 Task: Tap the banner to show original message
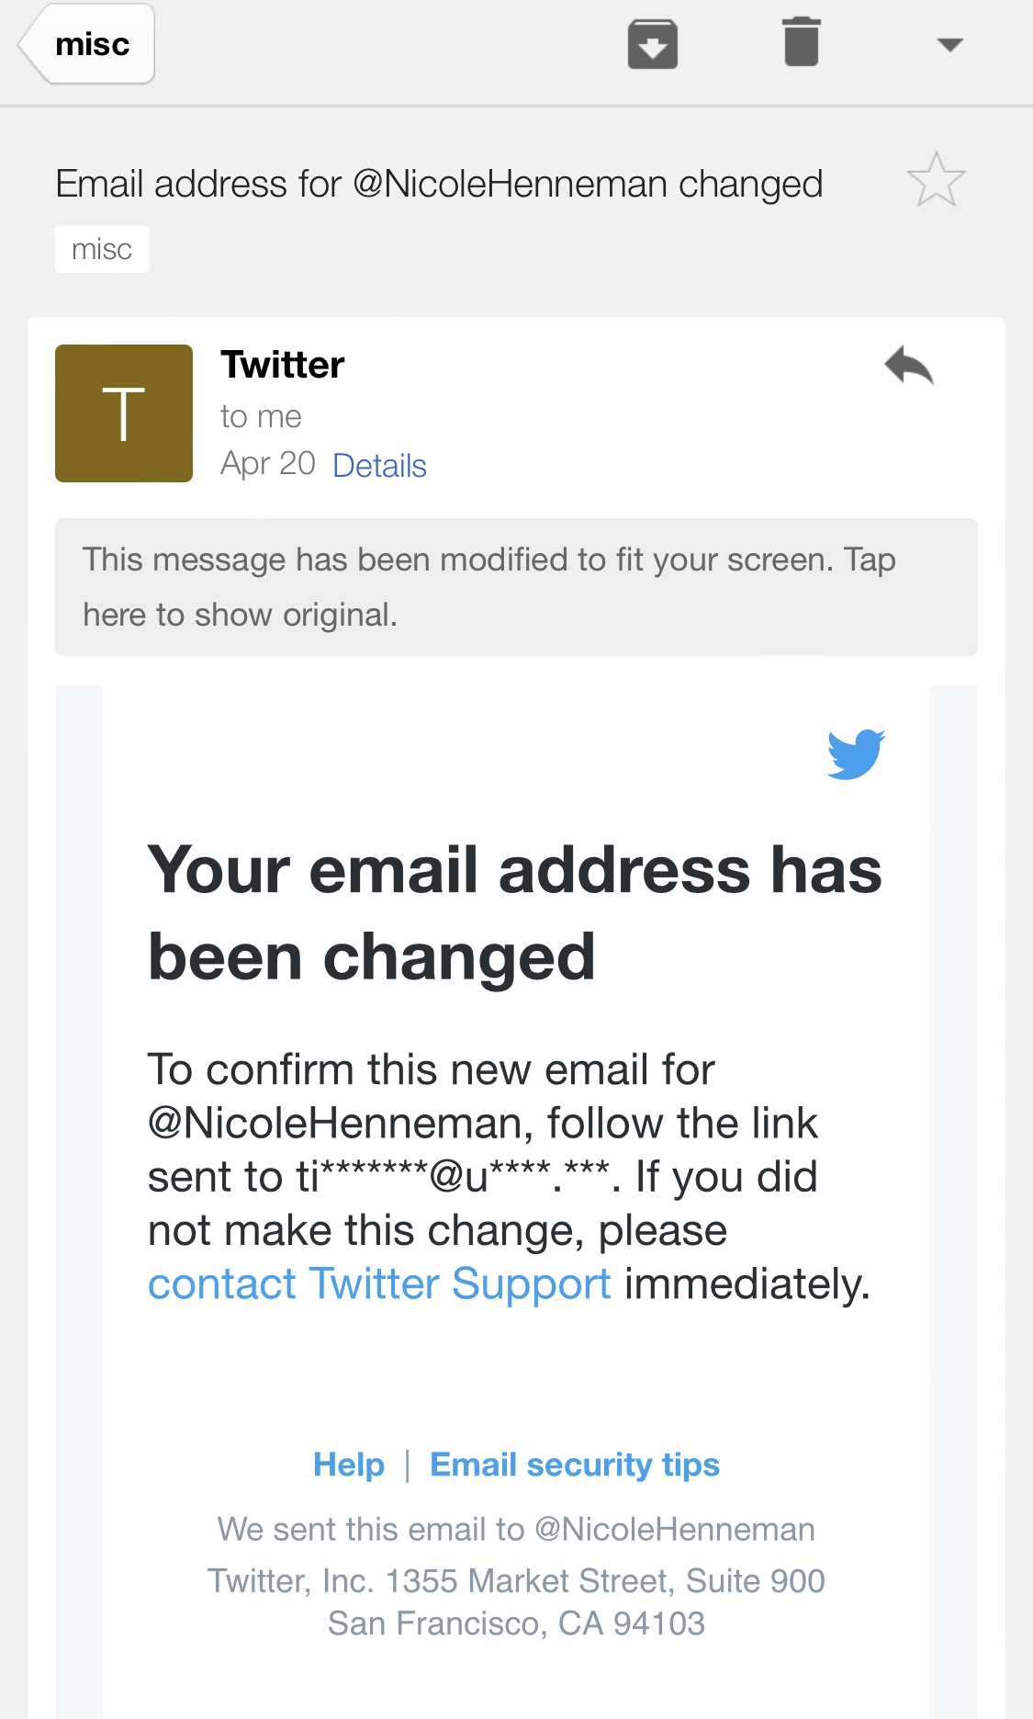tap(516, 587)
